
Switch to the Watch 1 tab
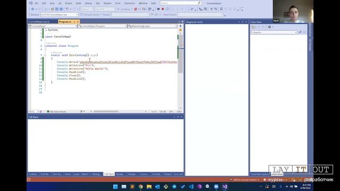click(x=86, y=174)
